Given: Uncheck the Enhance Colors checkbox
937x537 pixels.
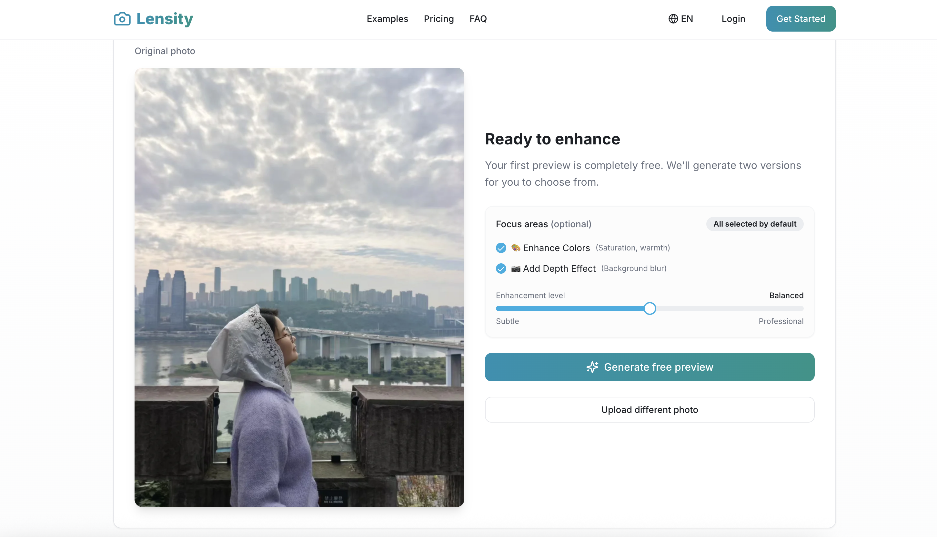Looking at the screenshot, I should tap(501, 248).
